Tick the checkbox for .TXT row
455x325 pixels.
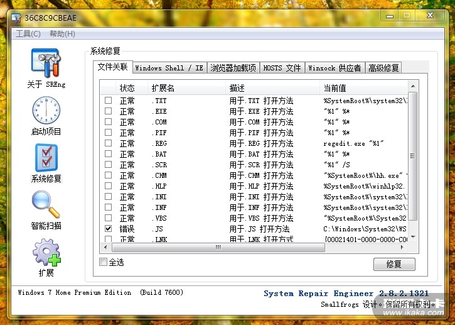click(x=108, y=101)
